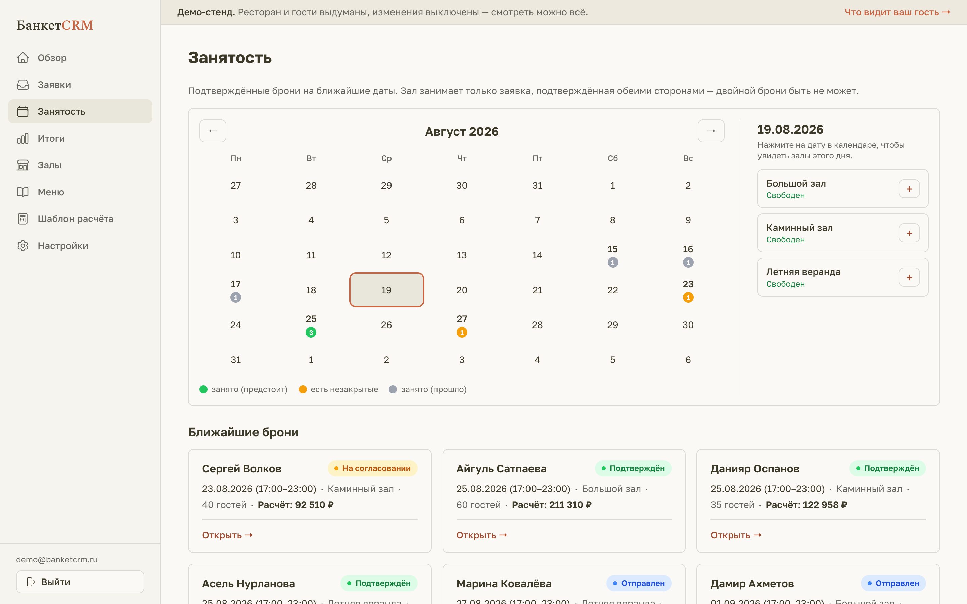Go to previous month with left arrow
Viewport: 967px width, 604px height.
tap(213, 131)
